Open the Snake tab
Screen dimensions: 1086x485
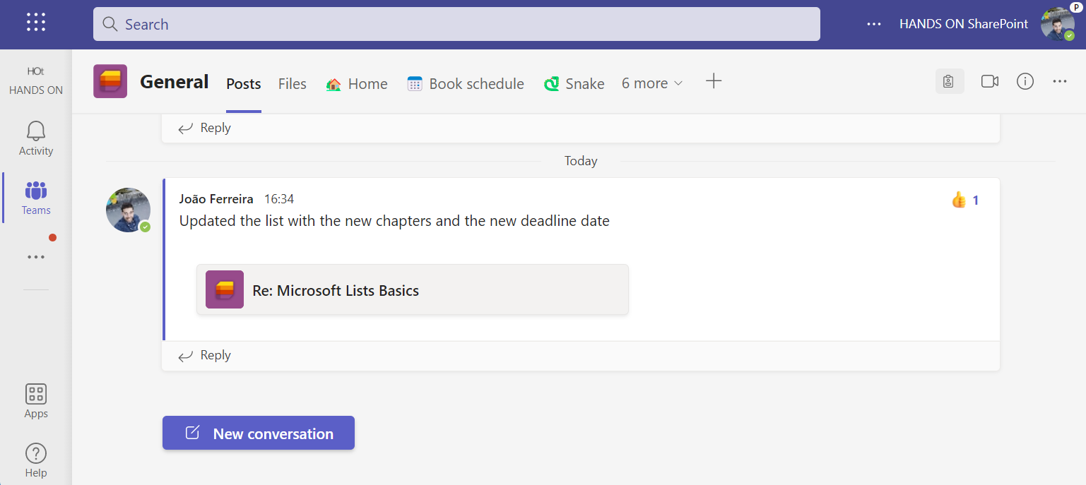tap(574, 84)
